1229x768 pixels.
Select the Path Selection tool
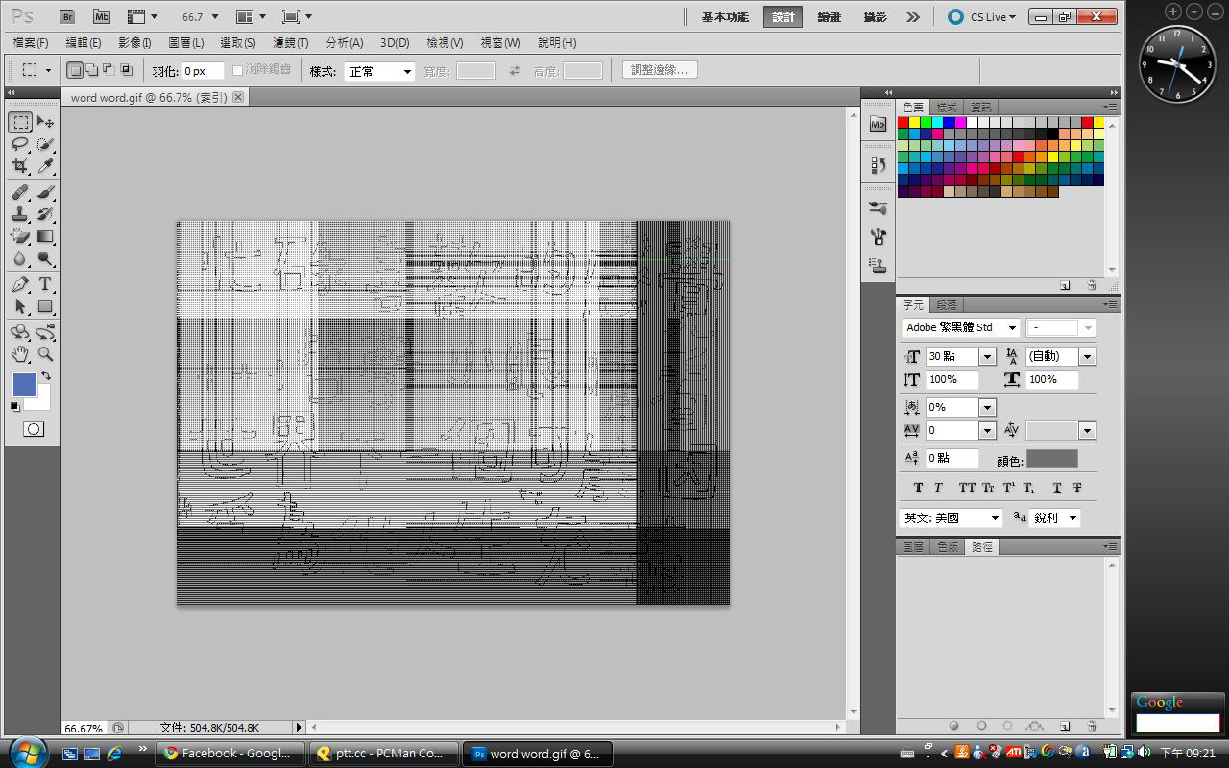tap(20, 307)
